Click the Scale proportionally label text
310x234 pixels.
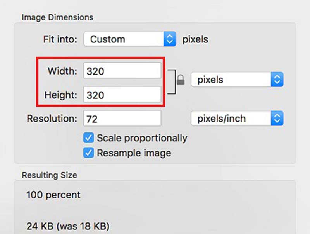(142, 138)
